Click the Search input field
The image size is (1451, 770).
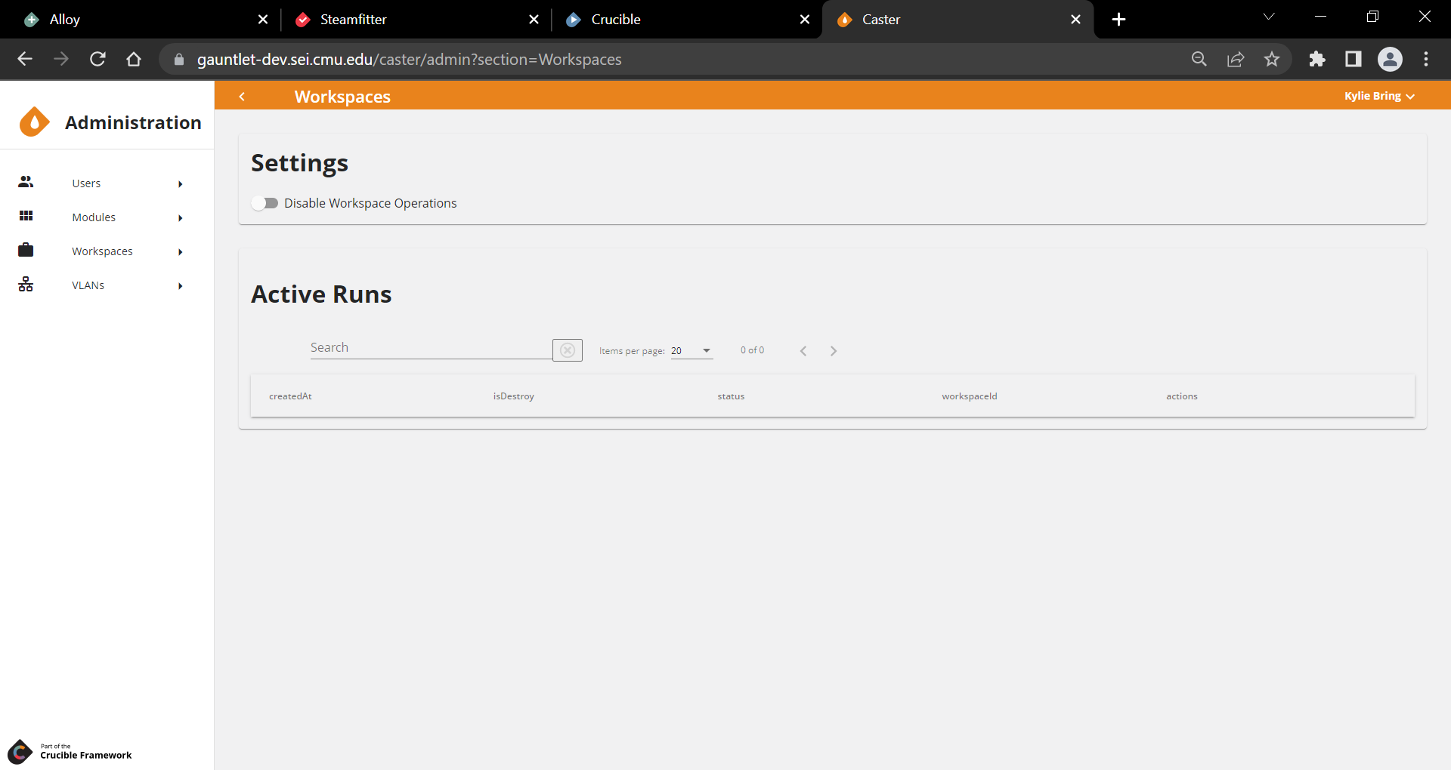point(431,348)
